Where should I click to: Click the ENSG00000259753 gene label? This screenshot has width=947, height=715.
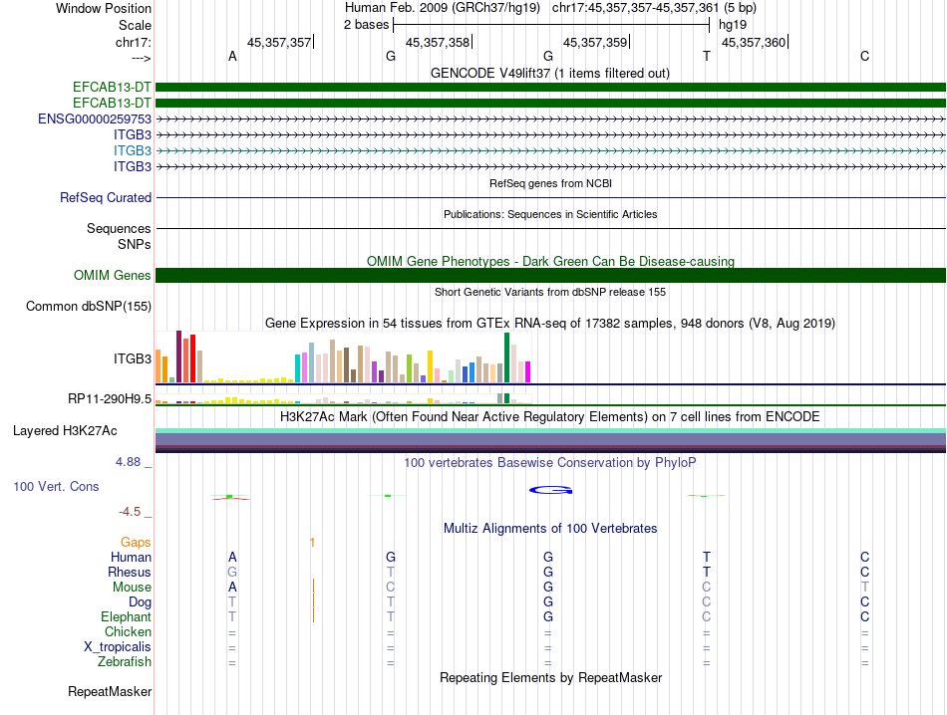click(95, 119)
